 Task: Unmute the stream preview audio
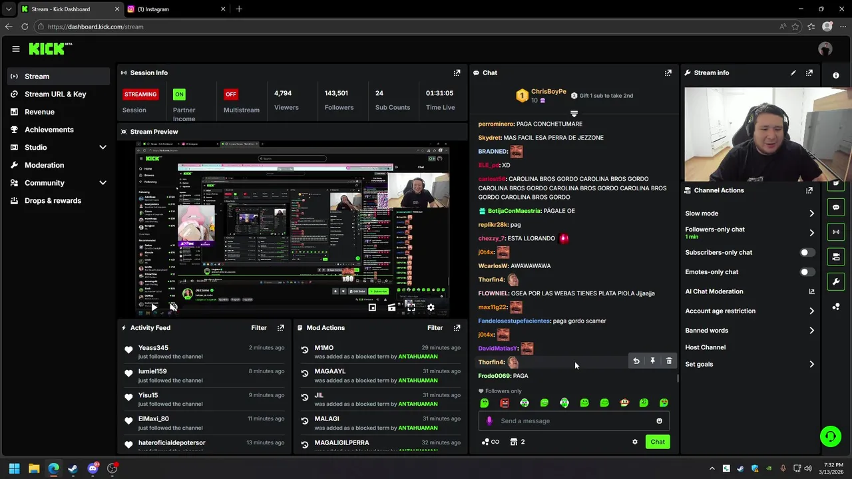(173, 307)
